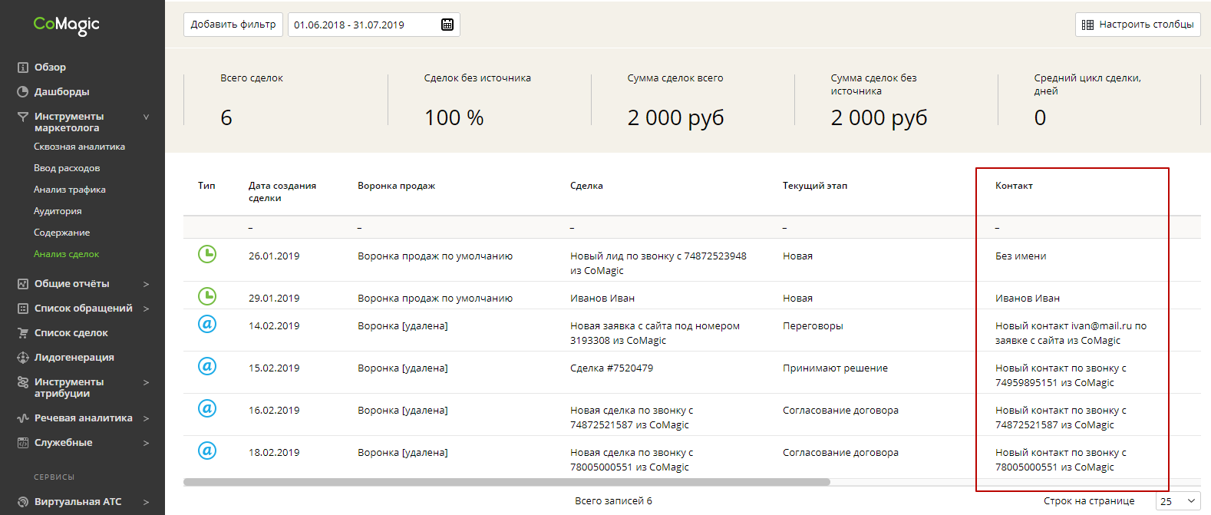Screen dimensions: 1211x515
Task: Click the @ icon for the 14.02.2019 deal
Action: [207, 324]
